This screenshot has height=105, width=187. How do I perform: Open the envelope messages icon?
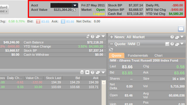[181, 29]
